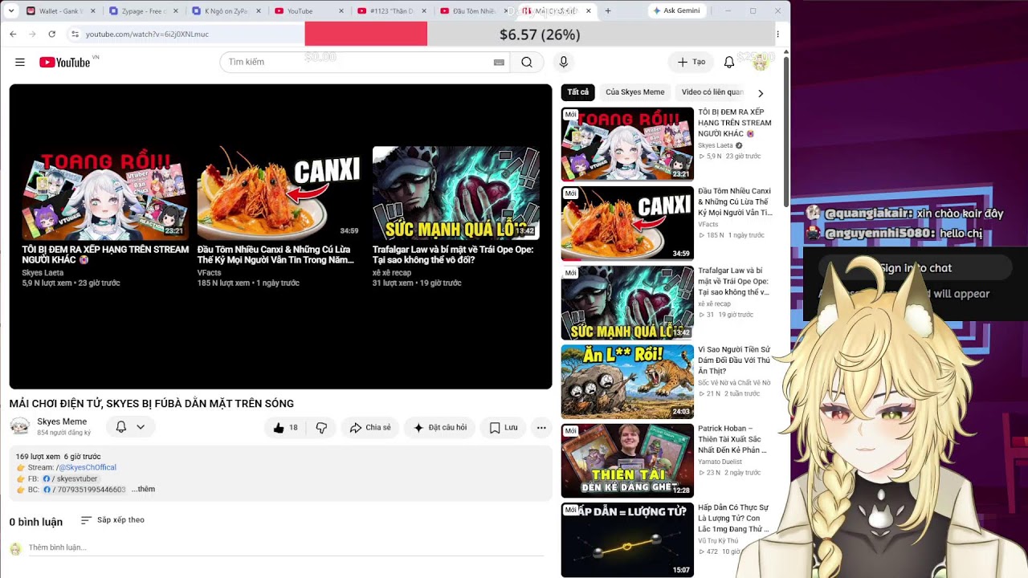The width and height of the screenshot is (1028, 578).
Task: Open the Skyes Meme channel name
Action: 62,421
